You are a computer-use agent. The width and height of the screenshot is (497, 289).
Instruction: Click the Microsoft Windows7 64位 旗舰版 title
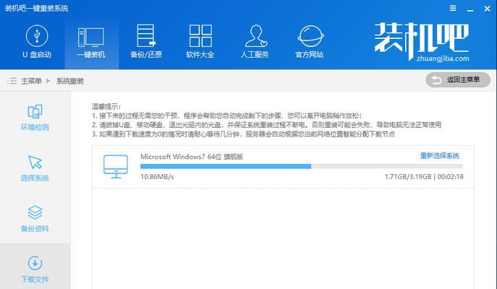pos(192,156)
